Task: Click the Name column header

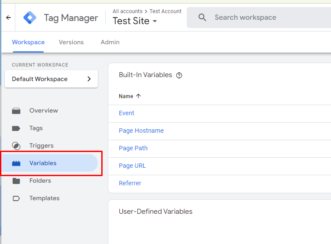Action: pyautogui.click(x=126, y=96)
